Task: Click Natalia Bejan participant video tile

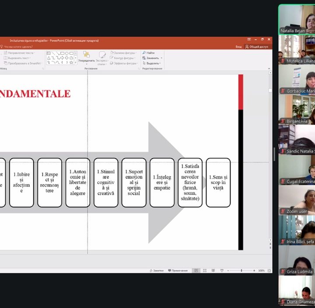Action: (297, 19)
